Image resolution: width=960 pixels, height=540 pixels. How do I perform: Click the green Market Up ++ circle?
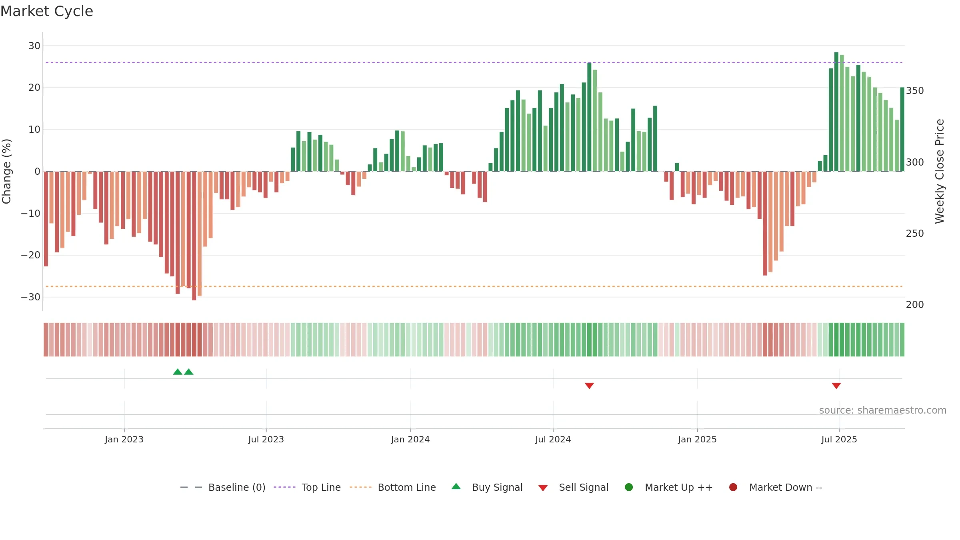coord(629,487)
